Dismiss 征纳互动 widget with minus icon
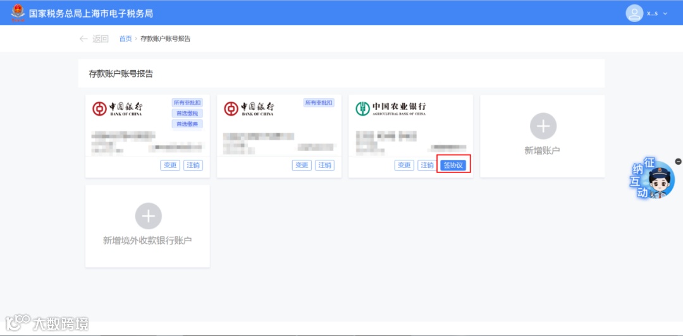683x336 pixels. tap(678, 162)
